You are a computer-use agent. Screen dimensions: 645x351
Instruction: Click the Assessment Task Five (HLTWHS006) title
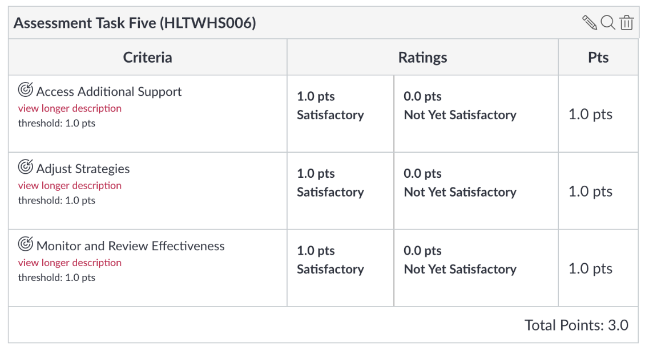point(135,23)
